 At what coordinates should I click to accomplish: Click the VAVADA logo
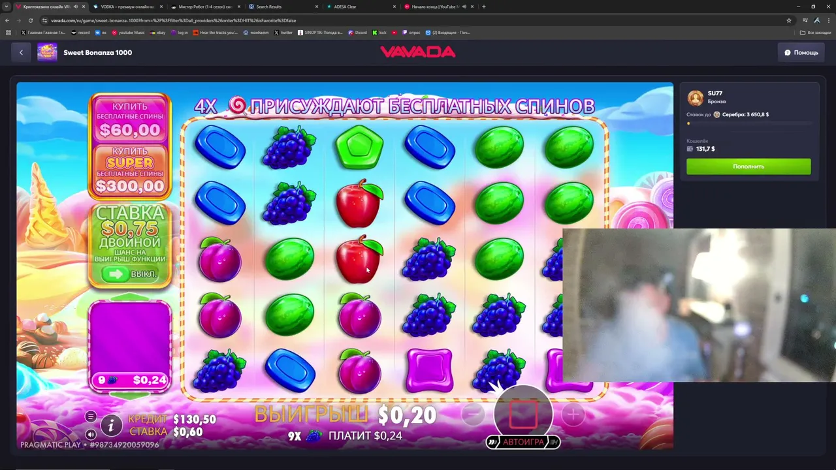click(418, 52)
